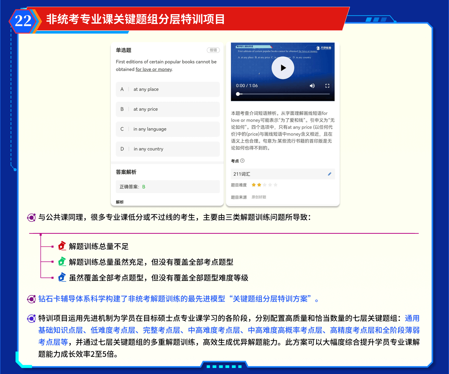Click the 211词汇 knowledge point field
The height and width of the screenshot is (374, 449).
click(277, 174)
